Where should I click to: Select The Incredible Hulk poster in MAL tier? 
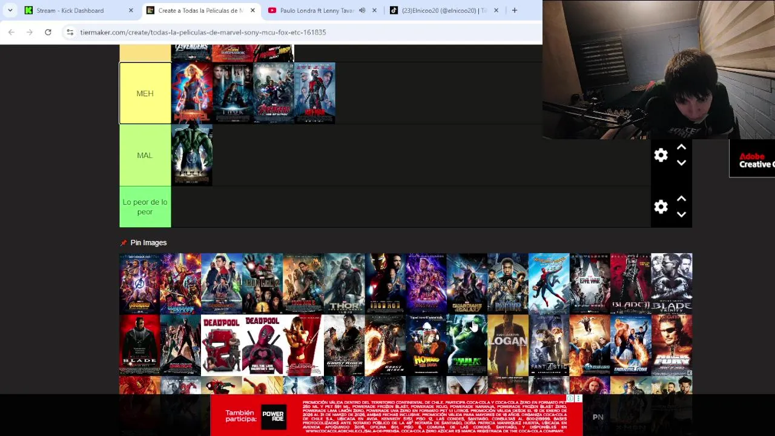192,155
